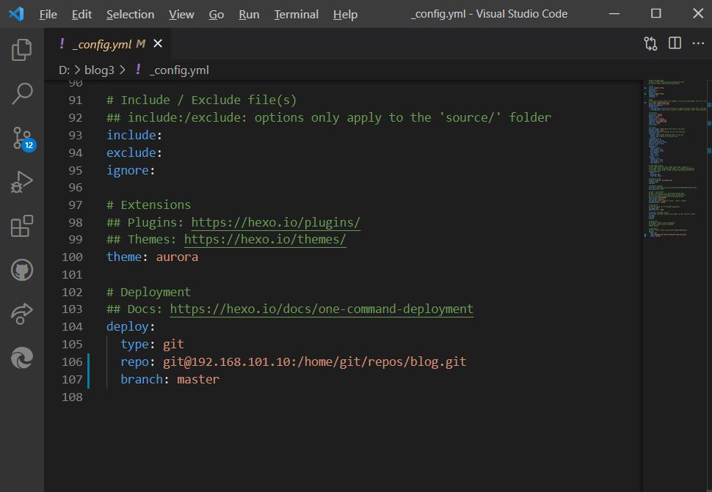This screenshot has width=712, height=492.
Task: Follow the hexo.io/themes/ link
Action: (265, 240)
